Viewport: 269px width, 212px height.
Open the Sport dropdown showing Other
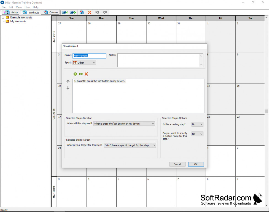[84, 63]
